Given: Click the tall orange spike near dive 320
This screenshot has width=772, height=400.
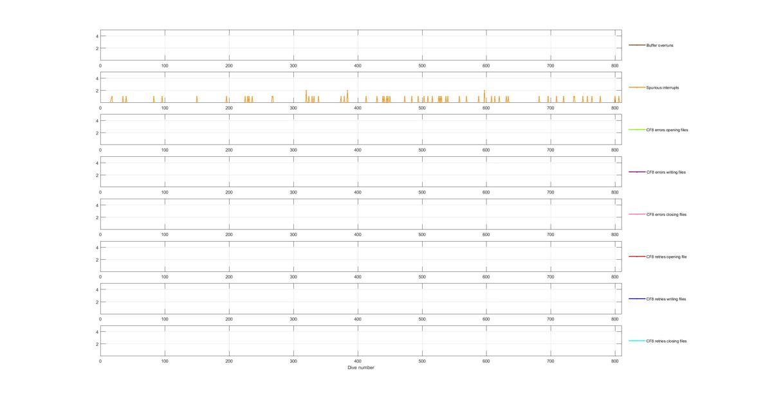Looking at the screenshot, I should (306, 96).
